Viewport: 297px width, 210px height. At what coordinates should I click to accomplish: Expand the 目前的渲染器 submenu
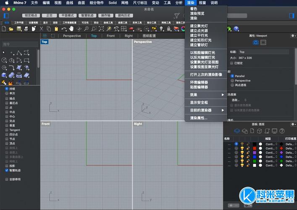[x=206, y=110]
